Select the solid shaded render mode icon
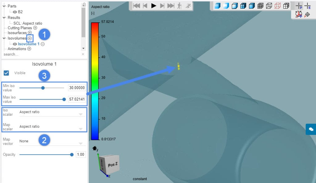 point(217,6)
